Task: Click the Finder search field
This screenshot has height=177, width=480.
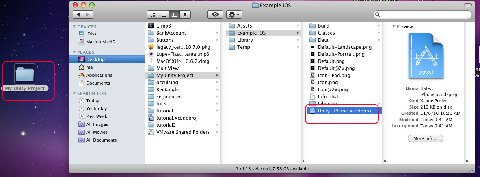Action: coord(422,15)
